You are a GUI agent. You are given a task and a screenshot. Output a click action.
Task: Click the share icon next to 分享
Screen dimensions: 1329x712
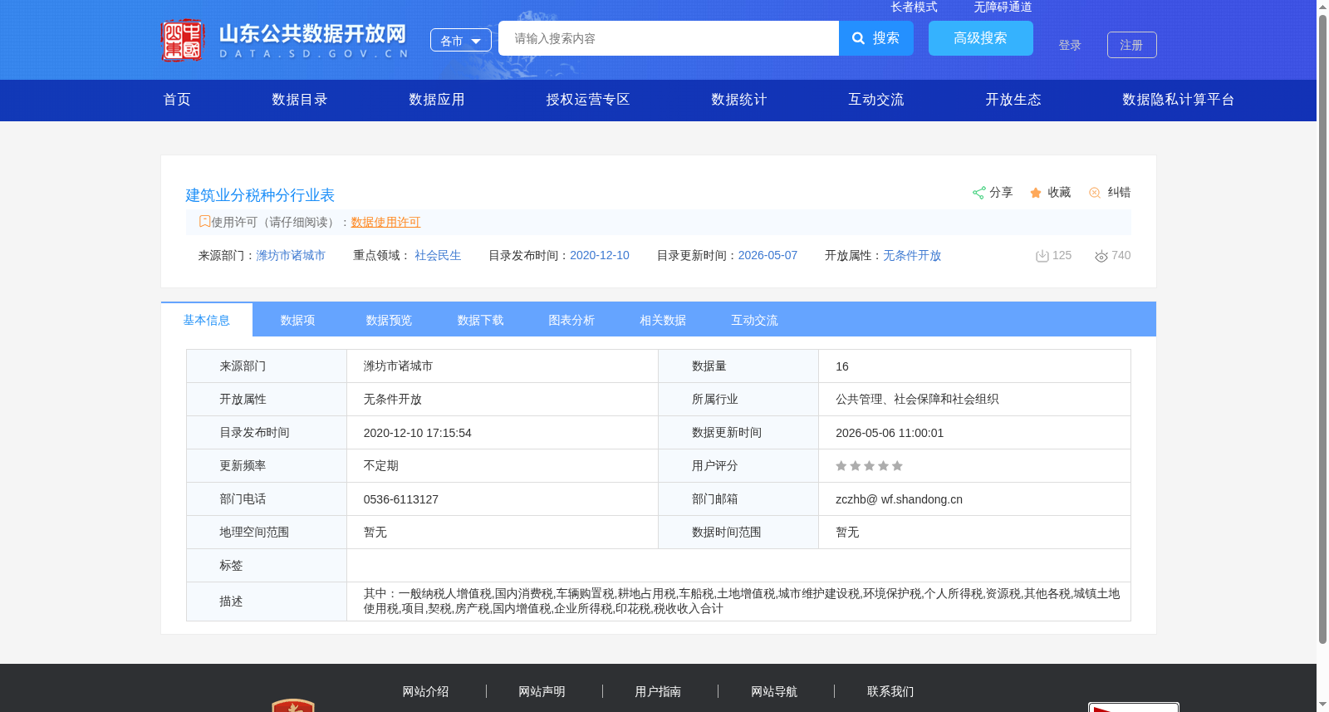(x=978, y=193)
